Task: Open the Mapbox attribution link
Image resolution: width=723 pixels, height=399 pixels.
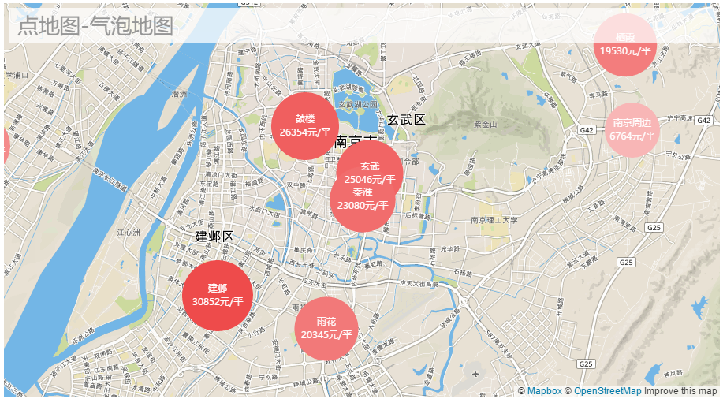Action: click(545, 391)
